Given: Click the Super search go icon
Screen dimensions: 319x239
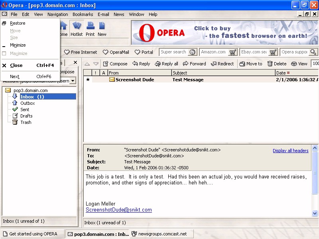Looking at the screenshot, I should pyautogui.click(x=192, y=52).
